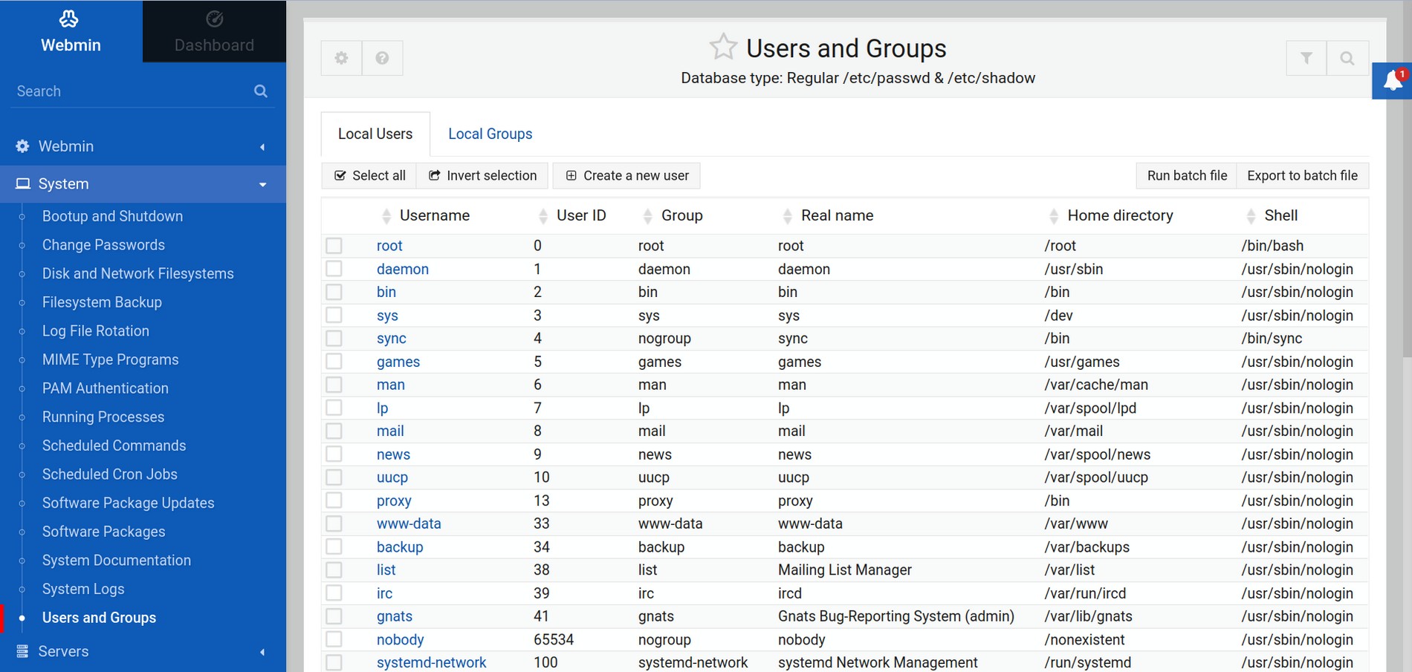The image size is (1412, 672).
Task: Click the search magnifier at top right
Action: [x=1348, y=57]
